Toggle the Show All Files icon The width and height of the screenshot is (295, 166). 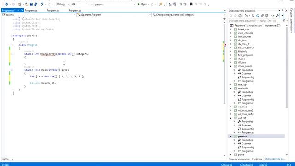[x=267, y=16]
